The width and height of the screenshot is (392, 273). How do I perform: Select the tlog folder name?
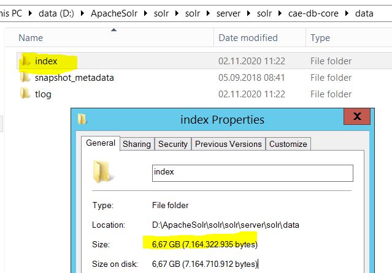tap(43, 94)
